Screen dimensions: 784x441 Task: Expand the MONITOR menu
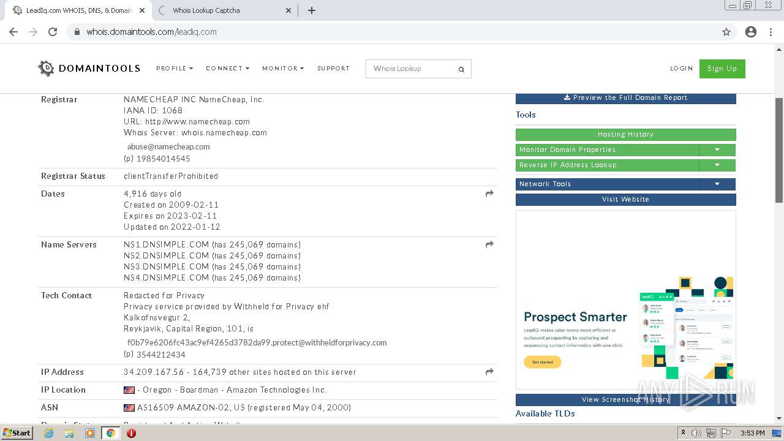click(x=283, y=69)
